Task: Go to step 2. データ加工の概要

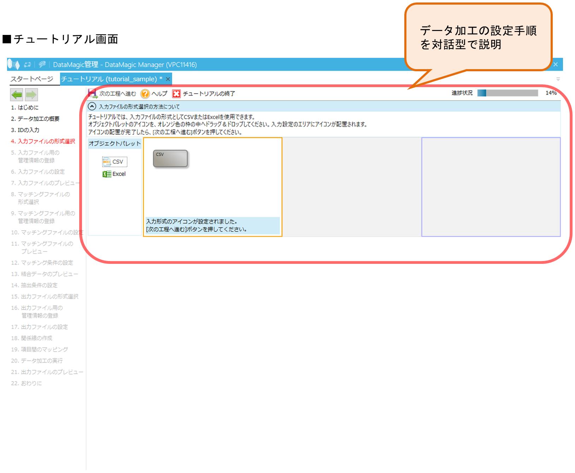Action: 35,119
